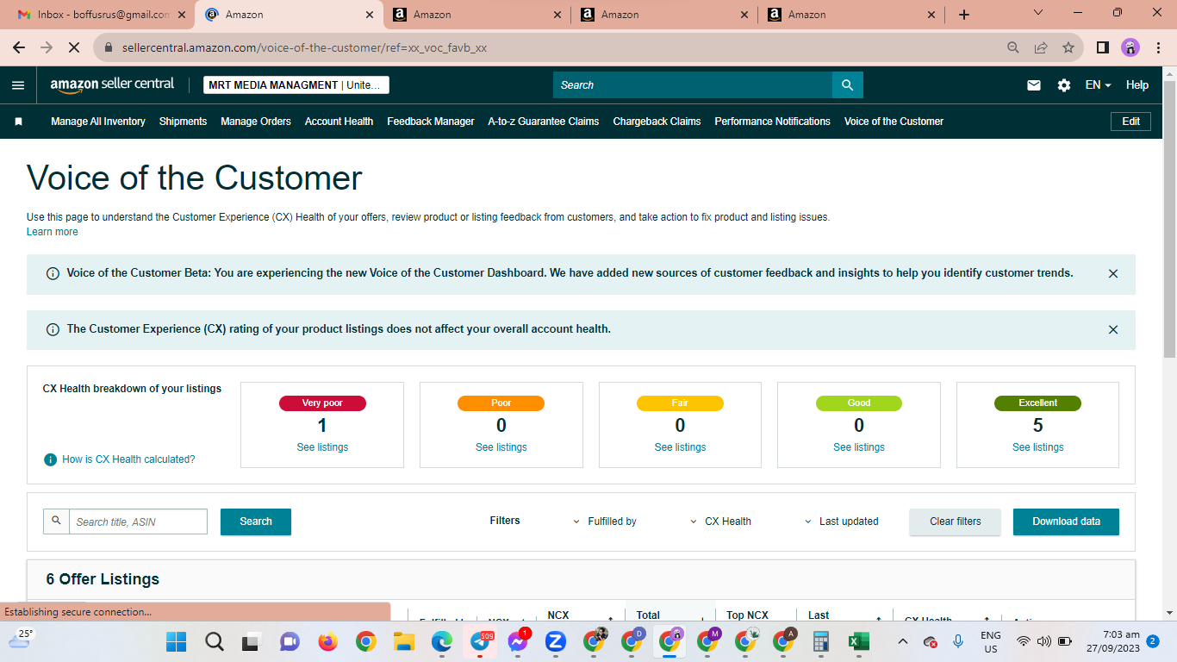Go to Chargeback Claims

(x=657, y=122)
